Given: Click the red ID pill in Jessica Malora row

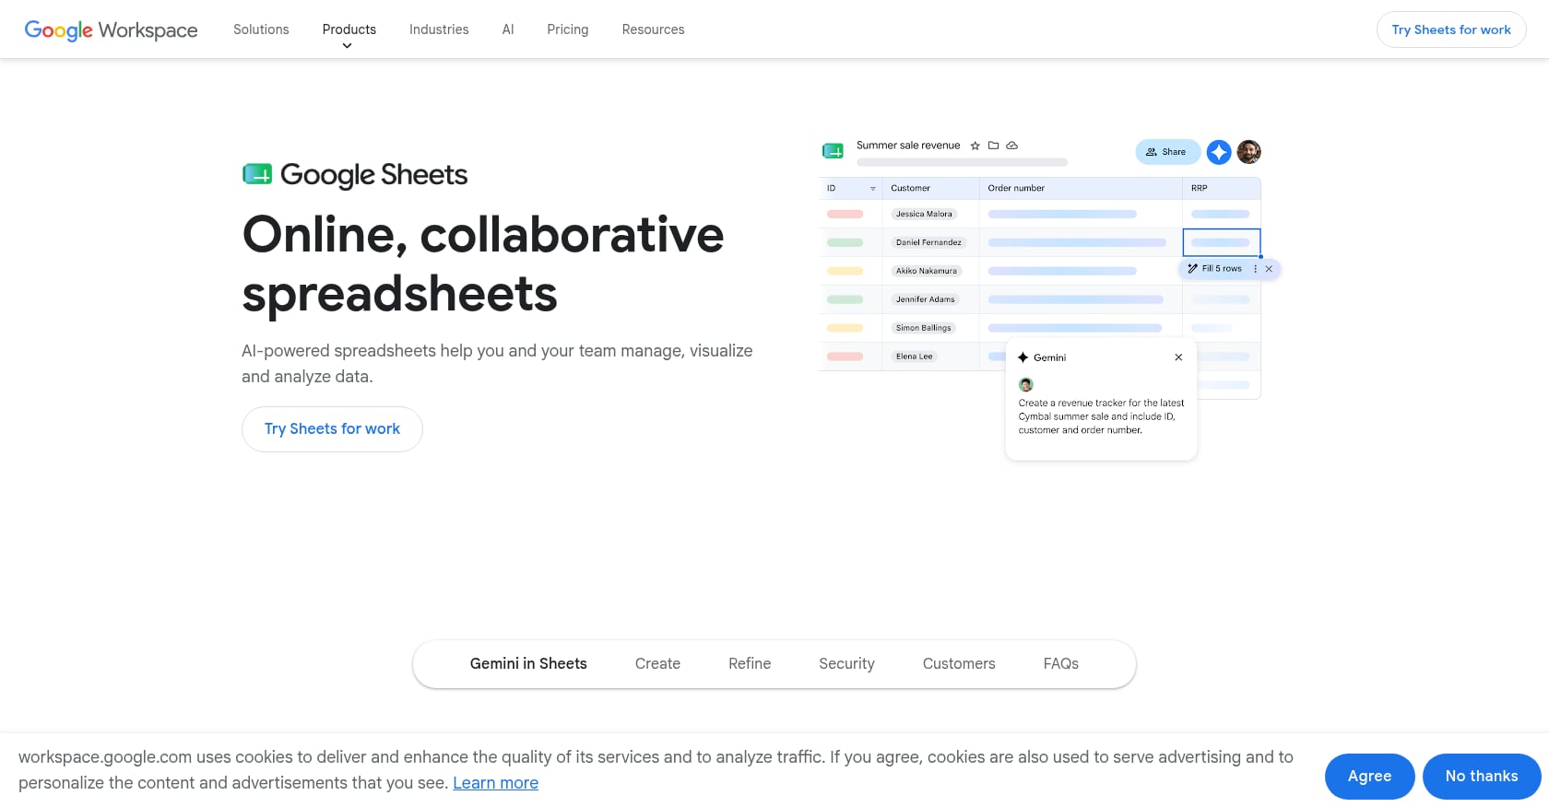Looking at the screenshot, I should click(845, 214).
